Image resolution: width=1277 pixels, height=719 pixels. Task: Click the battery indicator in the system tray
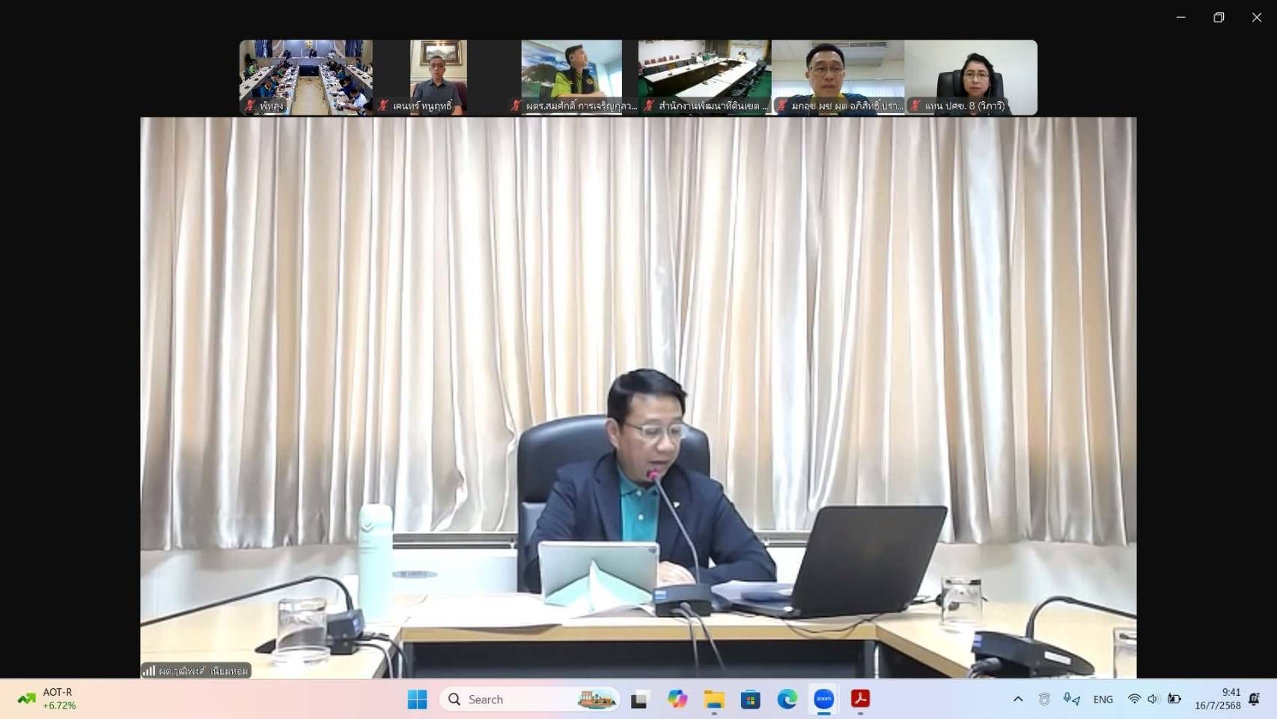(1174, 699)
